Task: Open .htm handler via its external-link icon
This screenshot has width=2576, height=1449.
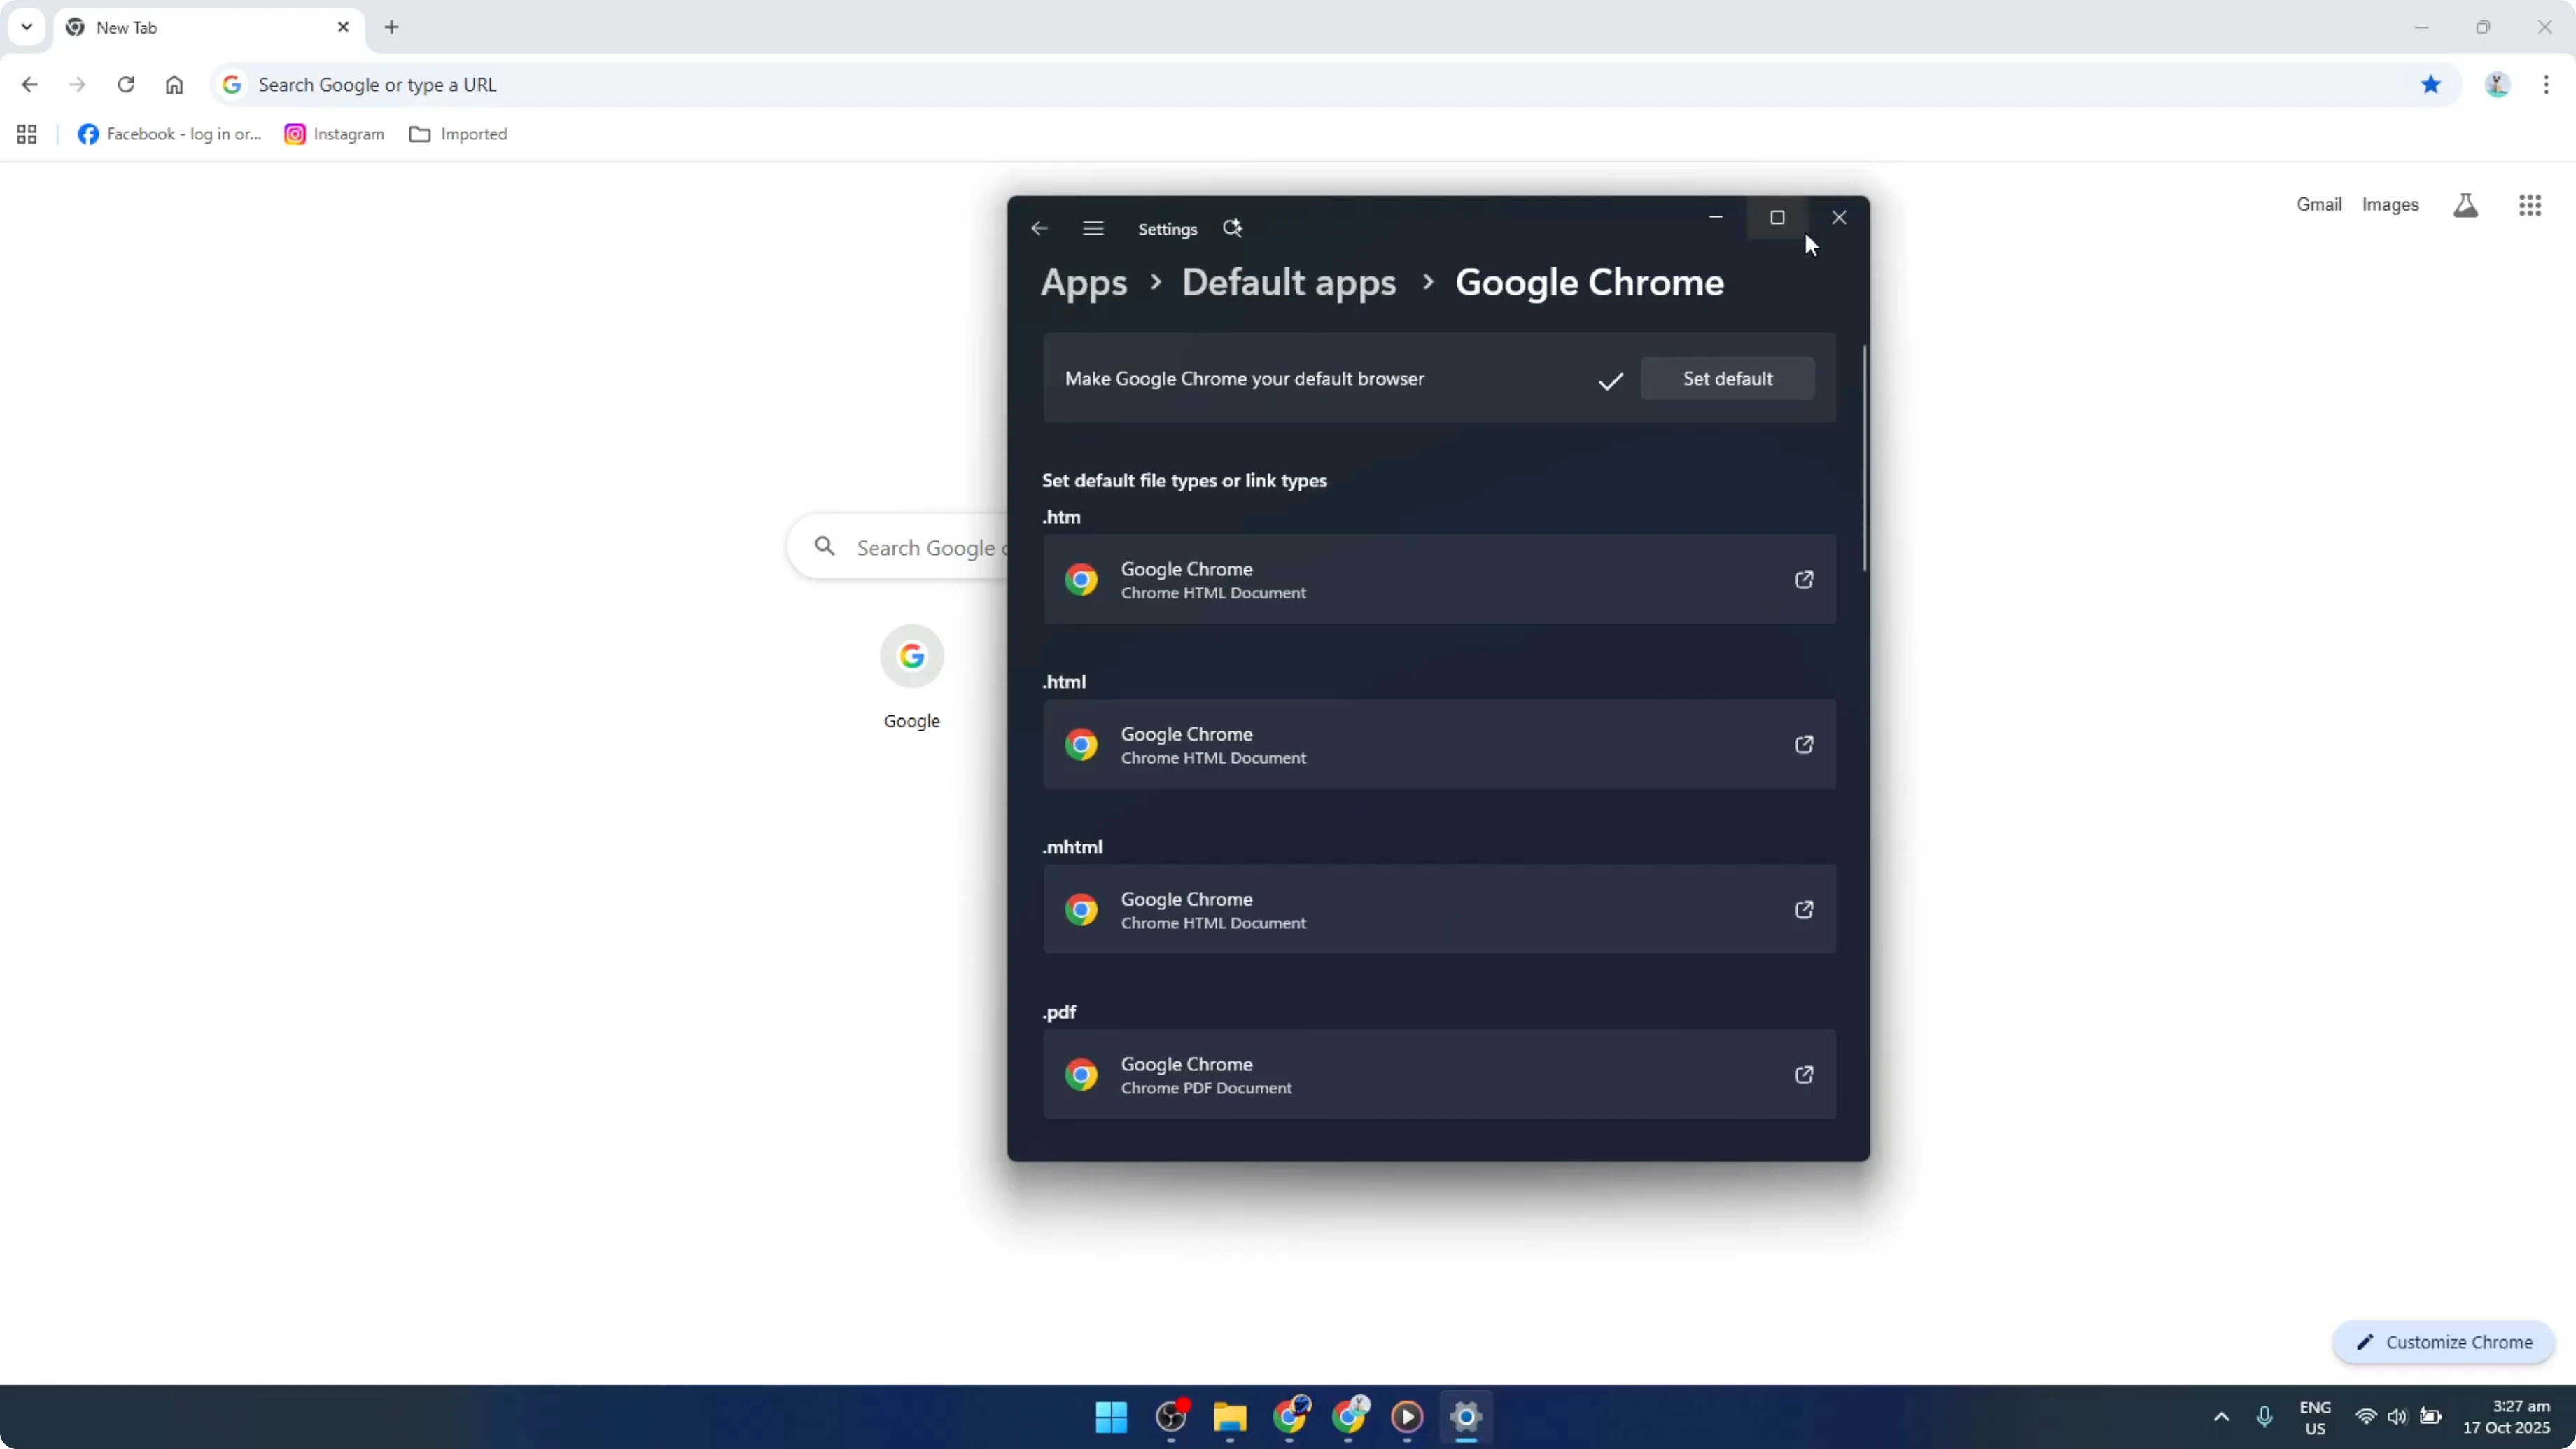Action: pos(1804,579)
